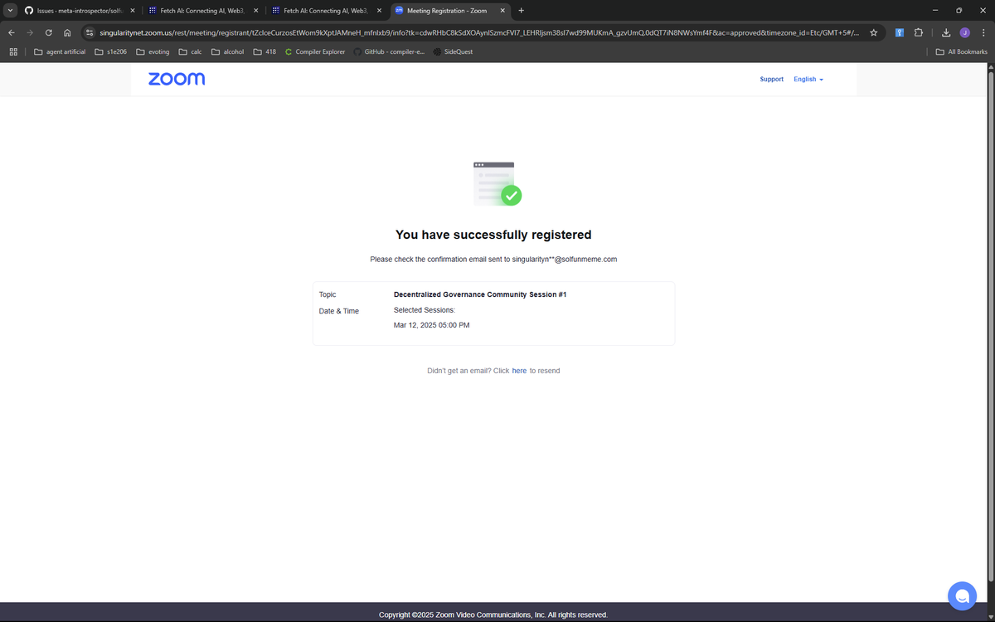Open a new browser tab
The height and width of the screenshot is (622, 995).
click(x=522, y=11)
